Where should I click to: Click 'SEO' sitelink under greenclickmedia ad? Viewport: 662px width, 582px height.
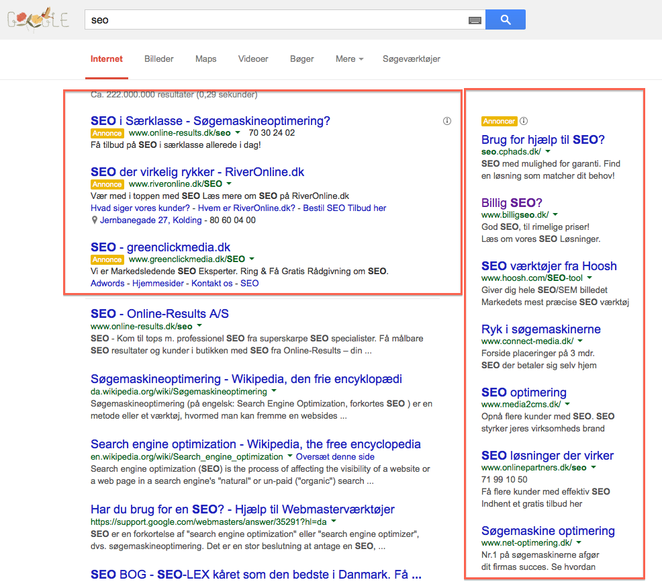250,283
